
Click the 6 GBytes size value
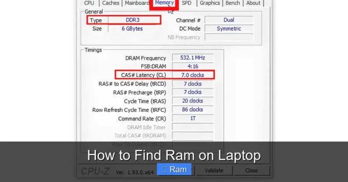132,28
